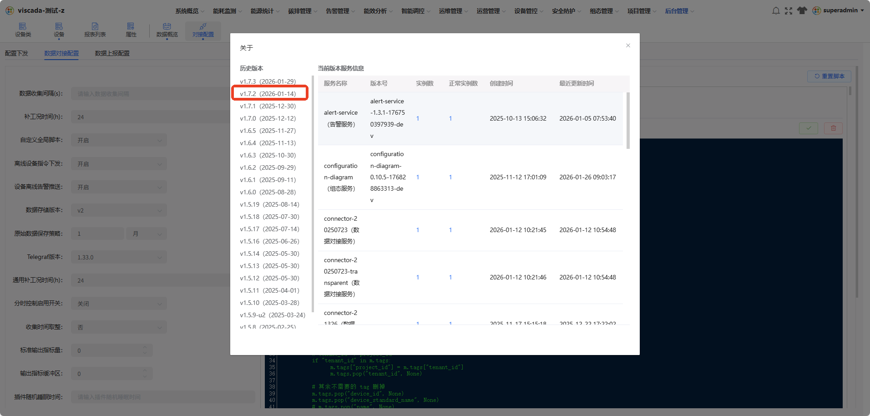Open the 对接配置 toolbar icon
This screenshot has height=416, width=870.
(203, 30)
